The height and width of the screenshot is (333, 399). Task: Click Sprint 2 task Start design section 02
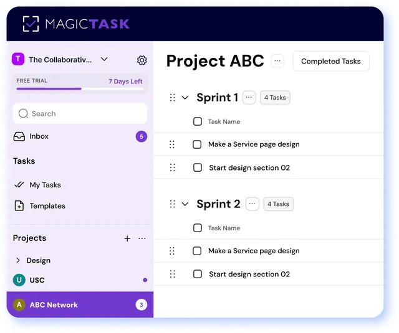tap(249, 274)
